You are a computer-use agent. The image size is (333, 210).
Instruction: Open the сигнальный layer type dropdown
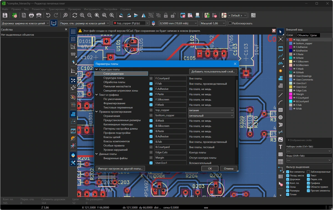click(211, 116)
